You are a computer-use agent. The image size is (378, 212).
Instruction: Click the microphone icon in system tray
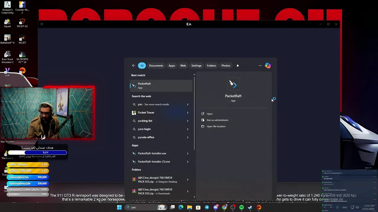[338, 207]
